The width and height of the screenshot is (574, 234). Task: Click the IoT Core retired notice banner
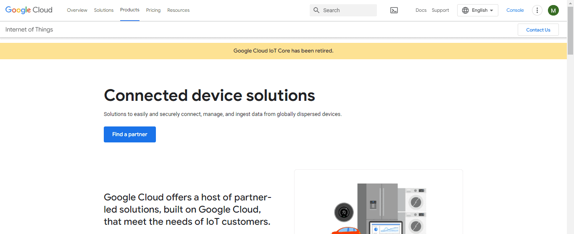click(x=283, y=51)
